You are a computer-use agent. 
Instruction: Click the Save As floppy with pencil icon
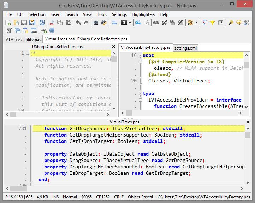pyautogui.click(x=32, y=23)
